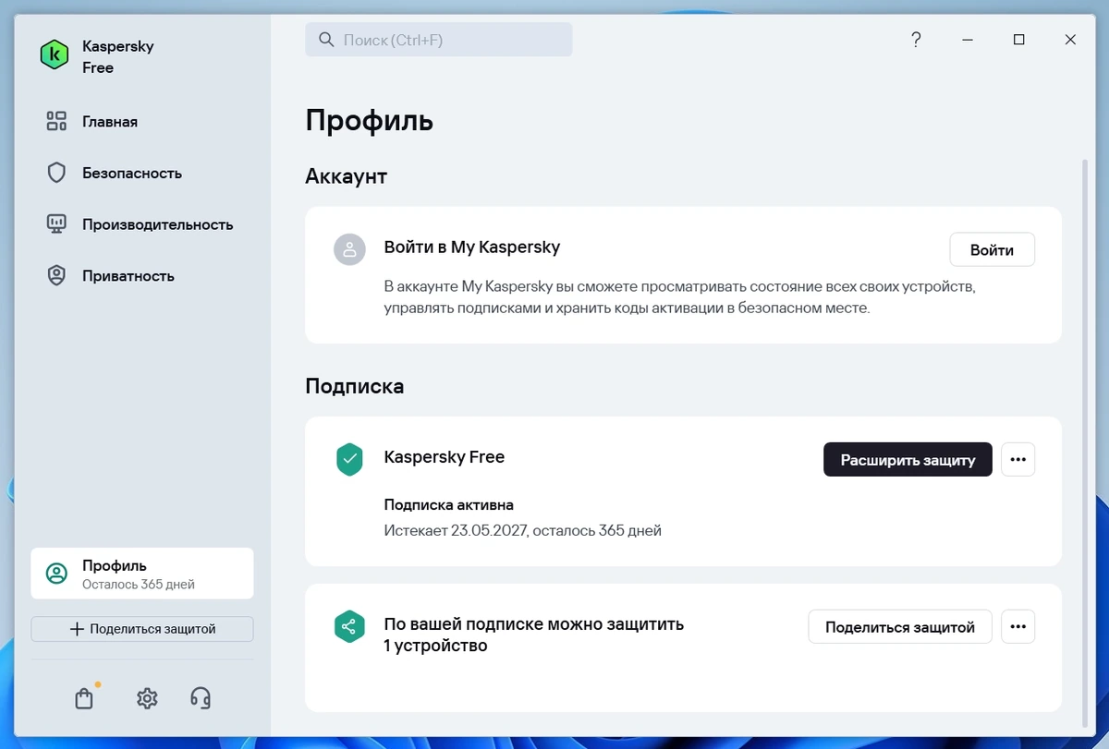Viewport: 1109px width, 749px height.
Task: Open support via the headset icon
Action: (x=201, y=698)
